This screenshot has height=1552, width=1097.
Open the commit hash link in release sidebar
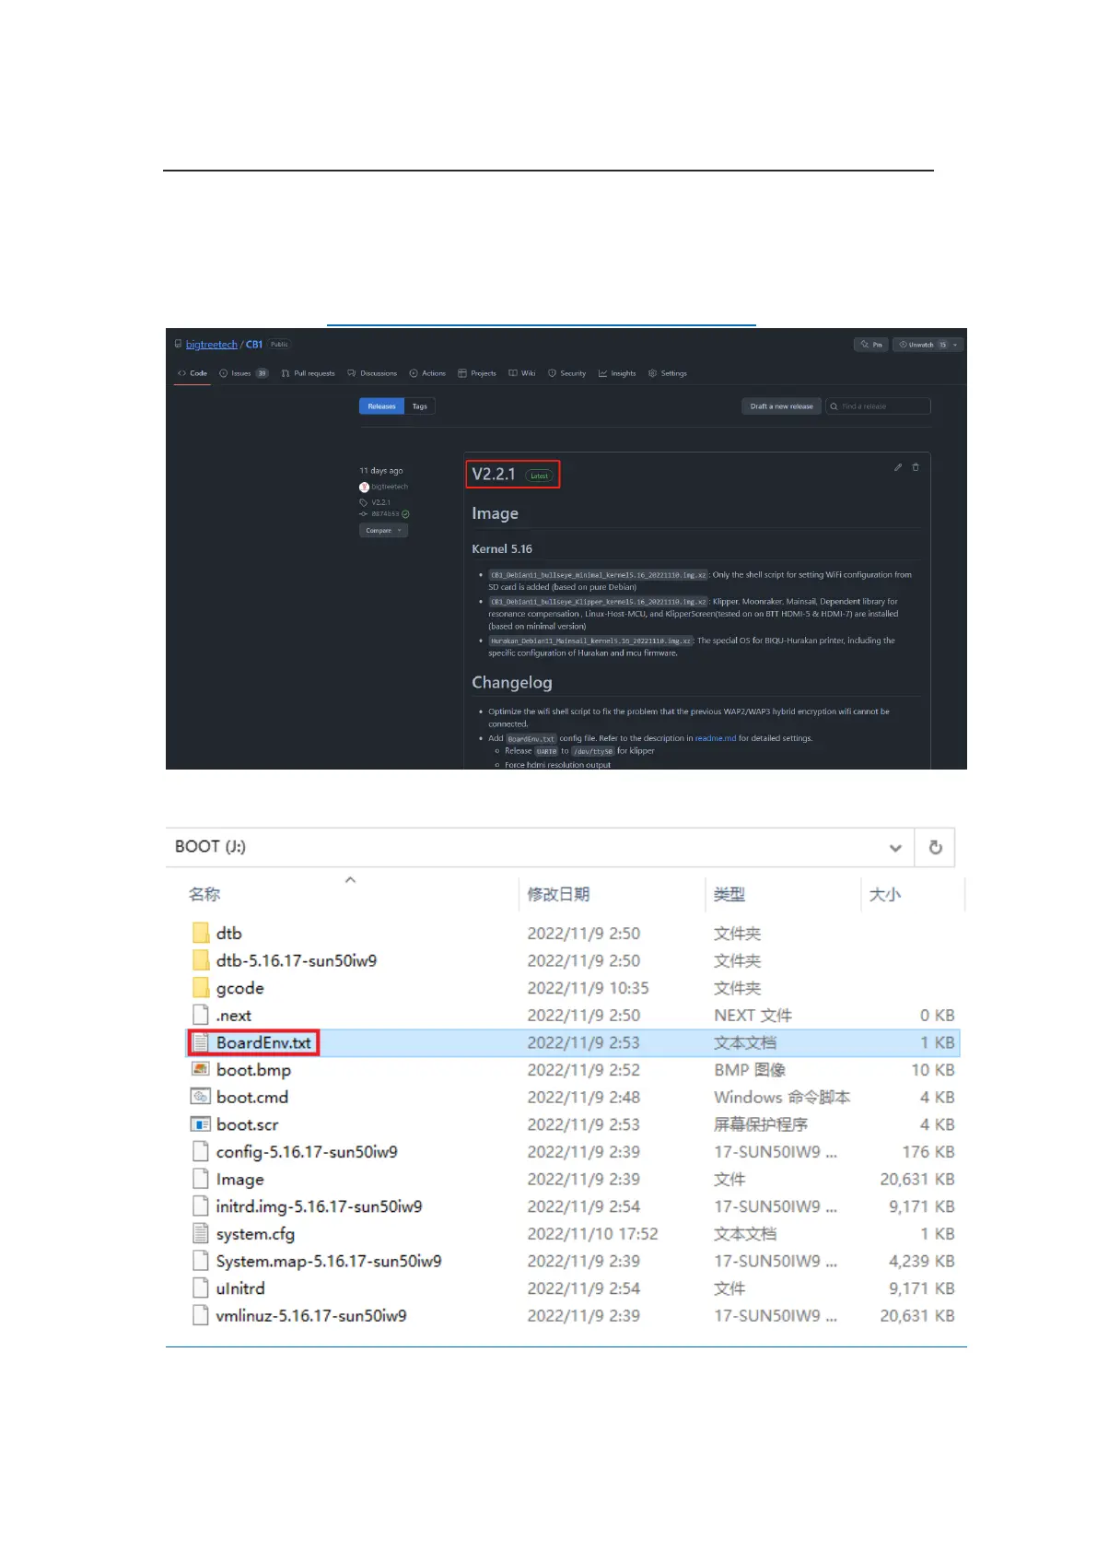click(x=385, y=514)
